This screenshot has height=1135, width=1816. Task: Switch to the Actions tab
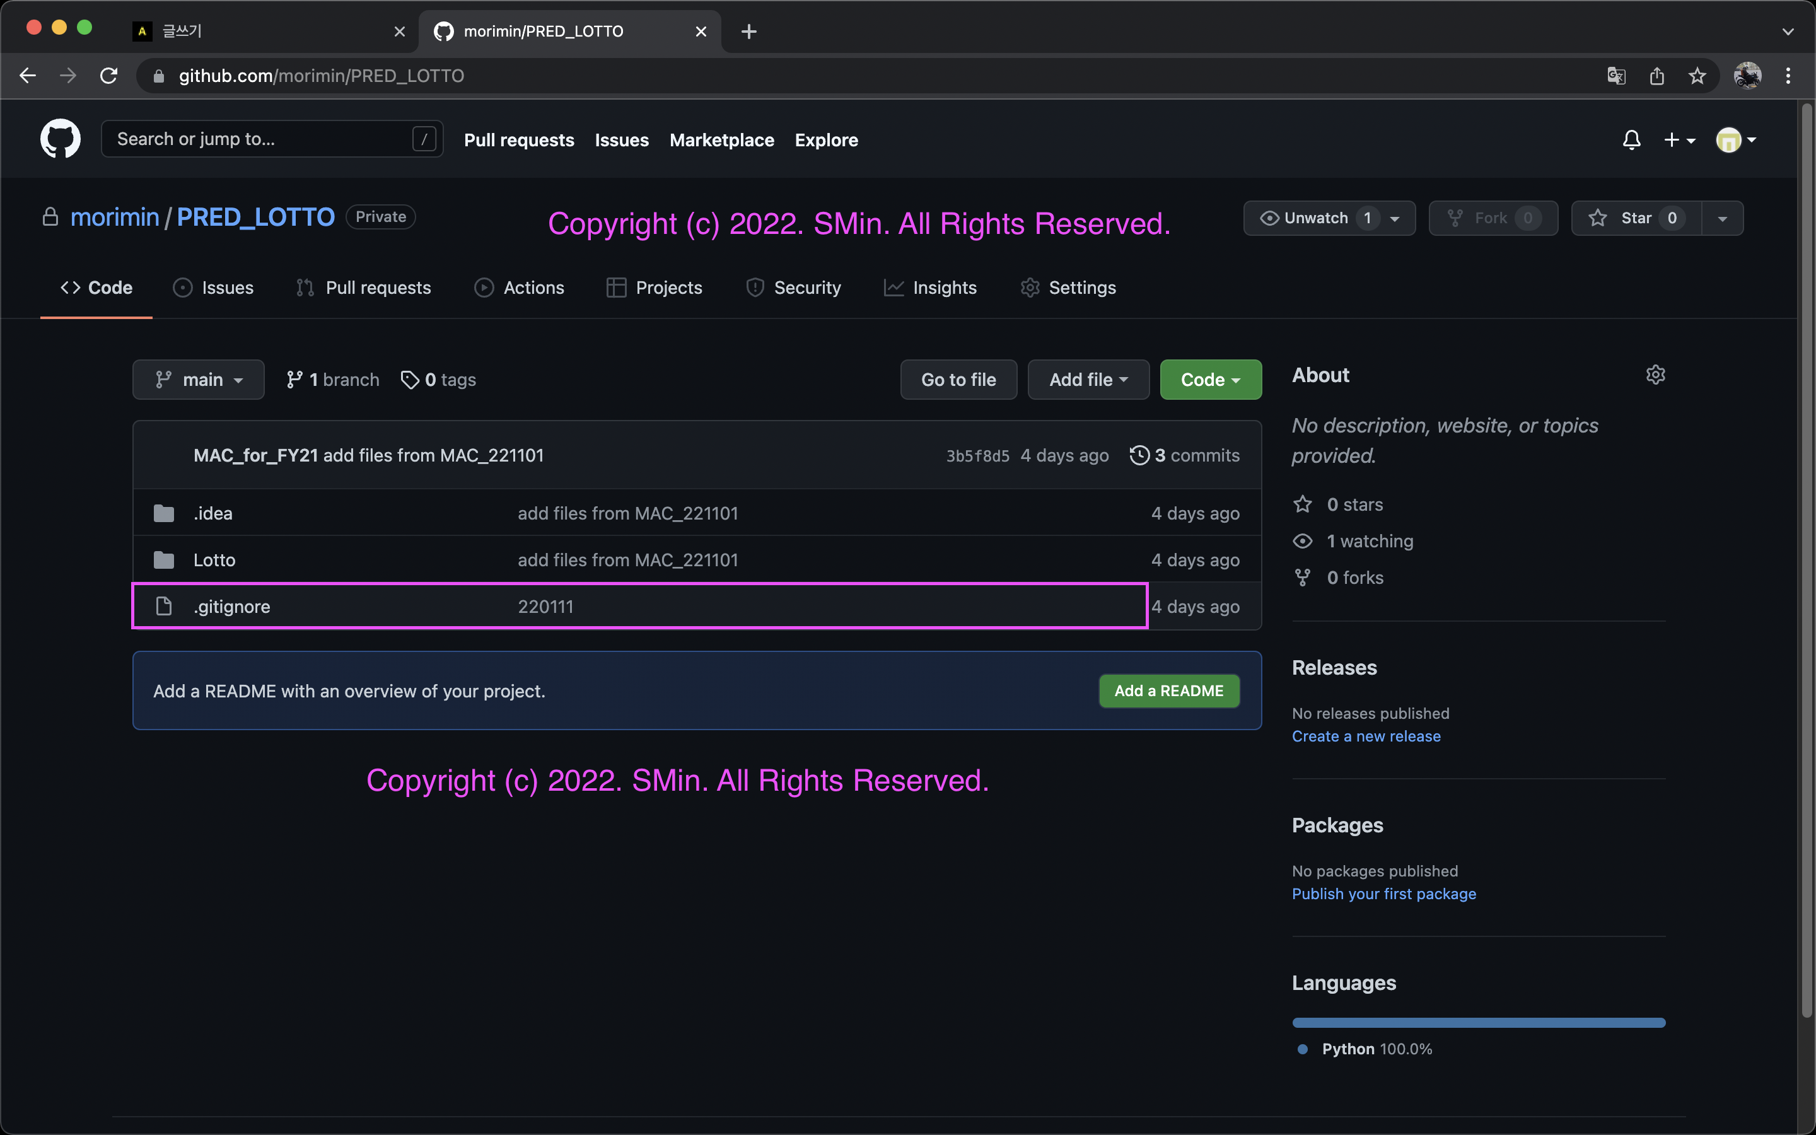pos(520,288)
